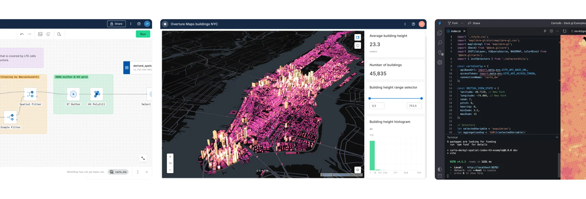Open kebab menu in Overture Maps header
Screen dimensions: 586x199
tap(405, 24)
